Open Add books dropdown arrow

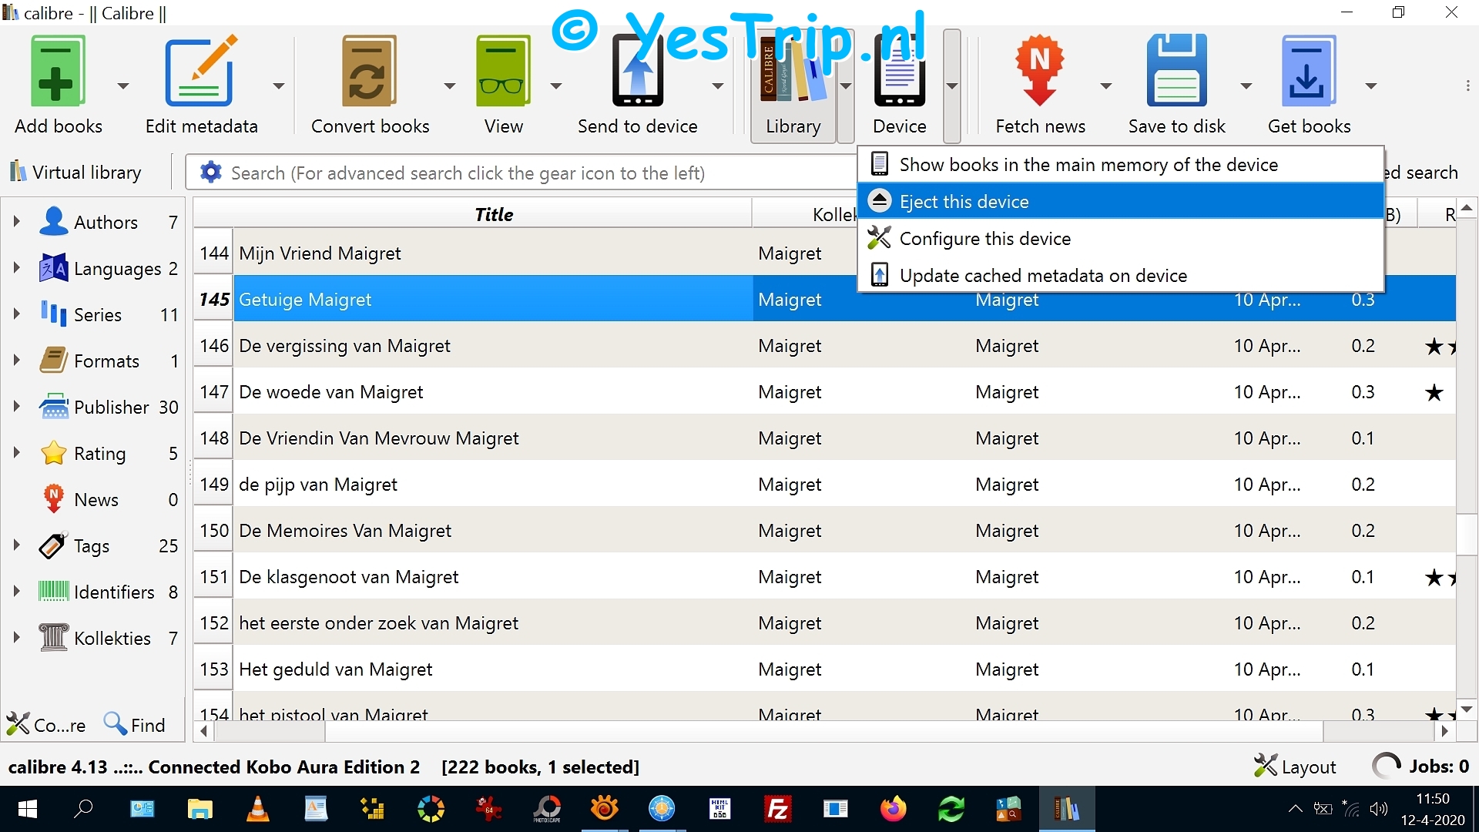tap(123, 86)
